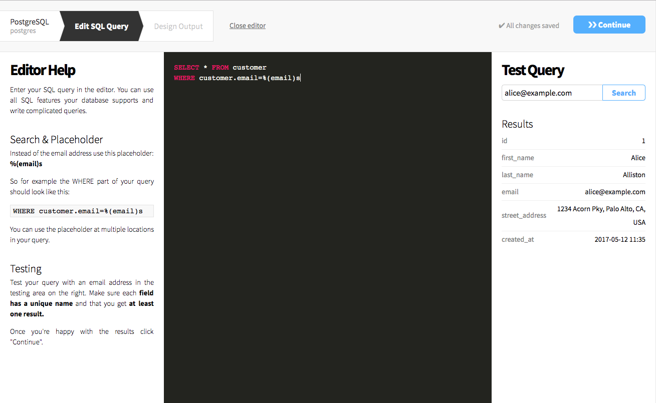Click the Search & Placeholder heading
The width and height of the screenshot is (656, 403).
[56, 140]
